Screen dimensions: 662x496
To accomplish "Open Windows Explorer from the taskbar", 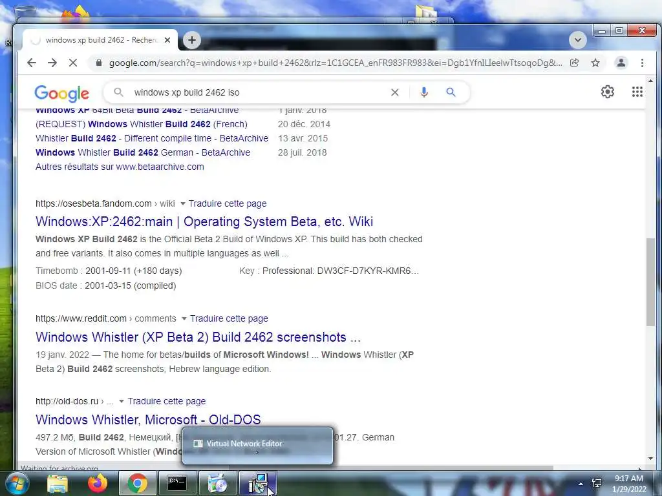I will pyautogui.click(x=58, y=484).
